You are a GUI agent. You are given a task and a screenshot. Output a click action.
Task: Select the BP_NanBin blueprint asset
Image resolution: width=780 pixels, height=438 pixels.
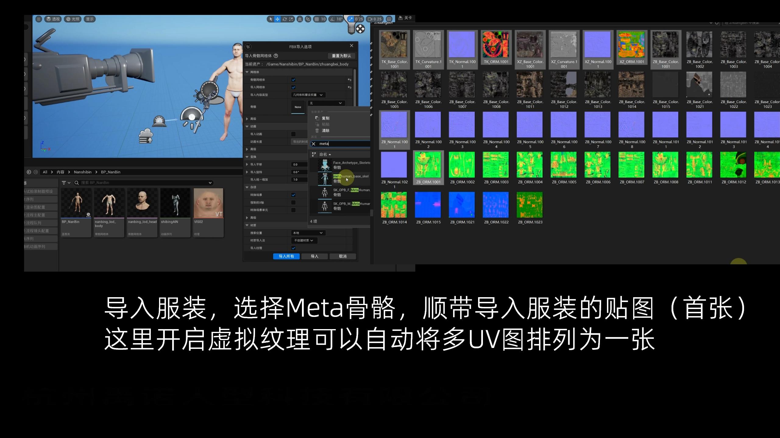pos(76,212)
